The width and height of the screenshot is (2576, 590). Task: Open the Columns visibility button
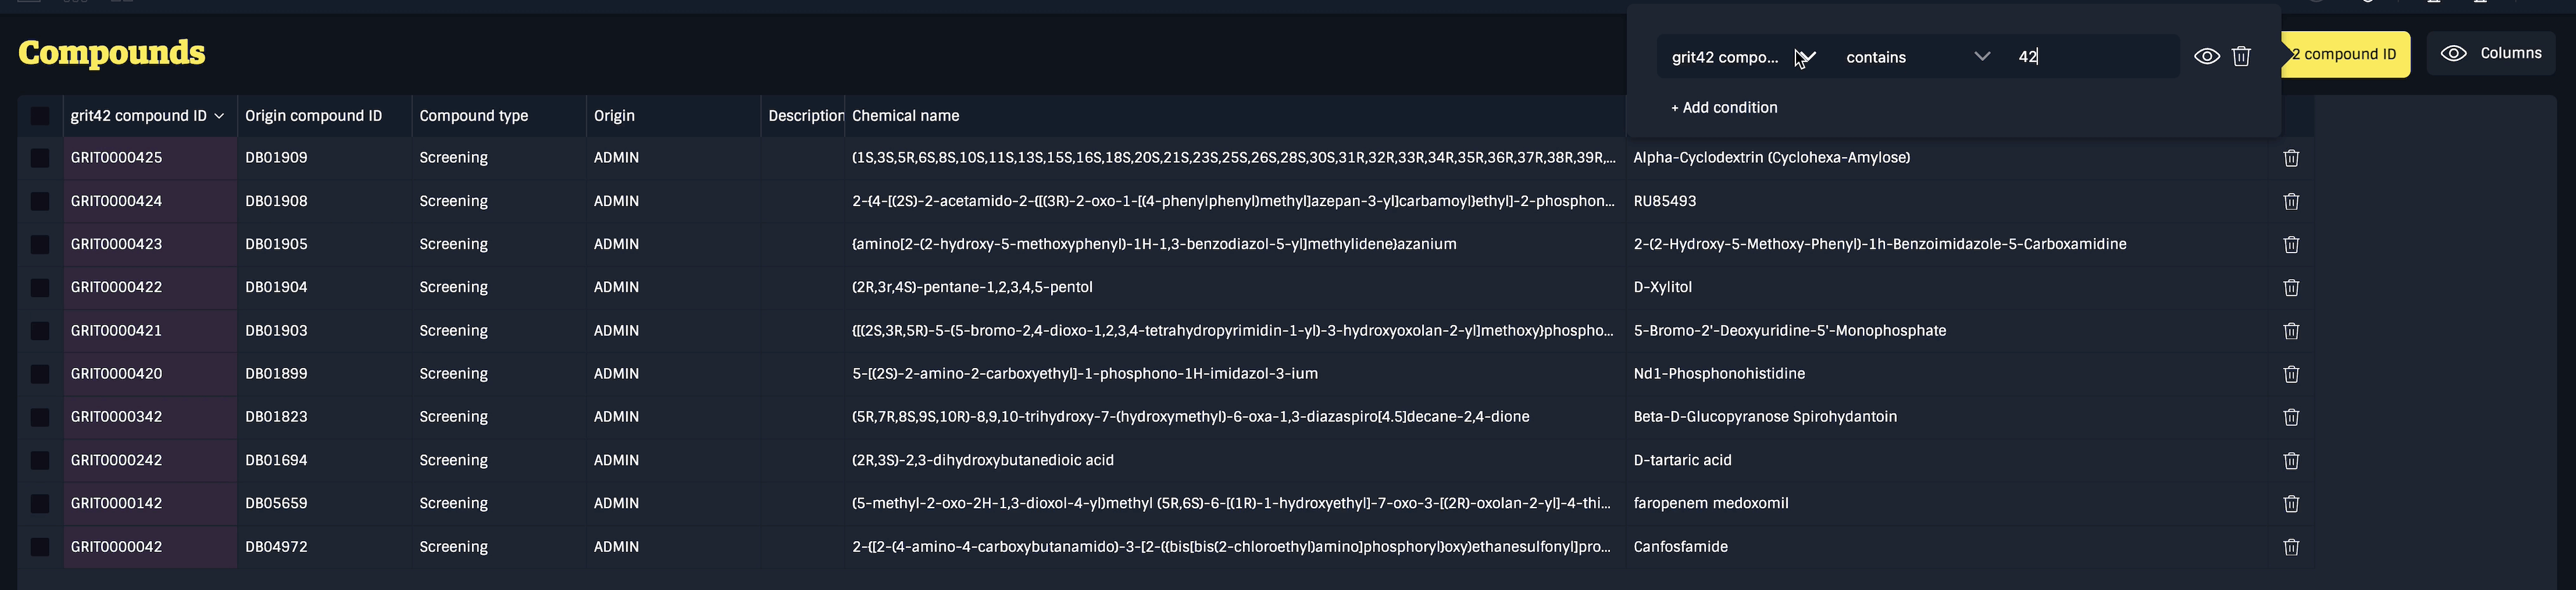(2491, 54)
